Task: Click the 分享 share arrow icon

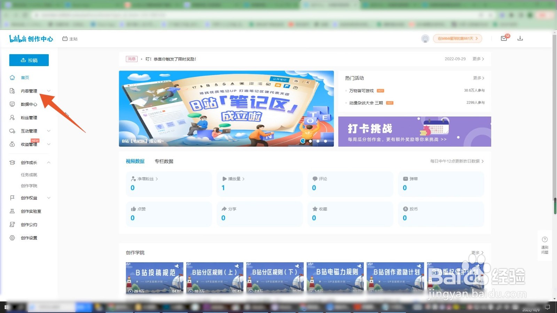Action: [224, 209]
